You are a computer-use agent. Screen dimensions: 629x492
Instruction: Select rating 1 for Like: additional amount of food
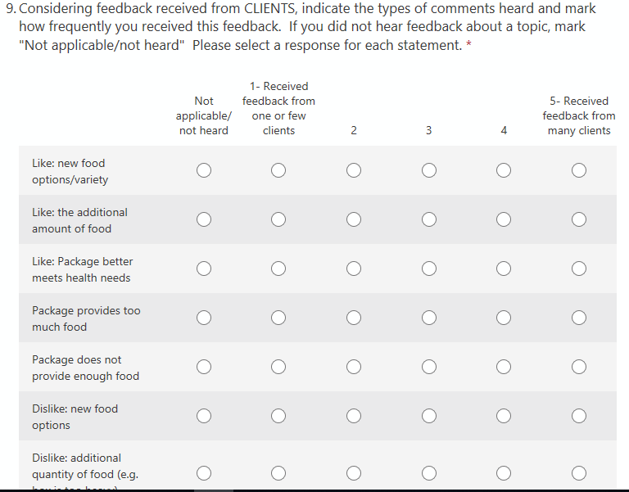click(x=278, y=219)
